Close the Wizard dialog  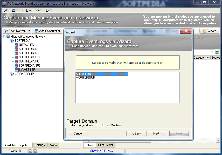[x=186, y=31]
